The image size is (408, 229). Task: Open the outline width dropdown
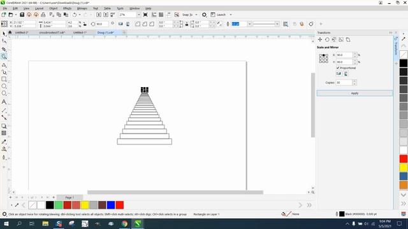[249, 24]
